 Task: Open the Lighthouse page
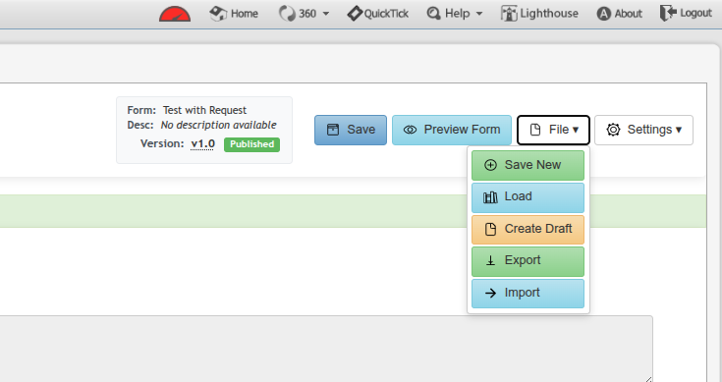coord(539,14)
